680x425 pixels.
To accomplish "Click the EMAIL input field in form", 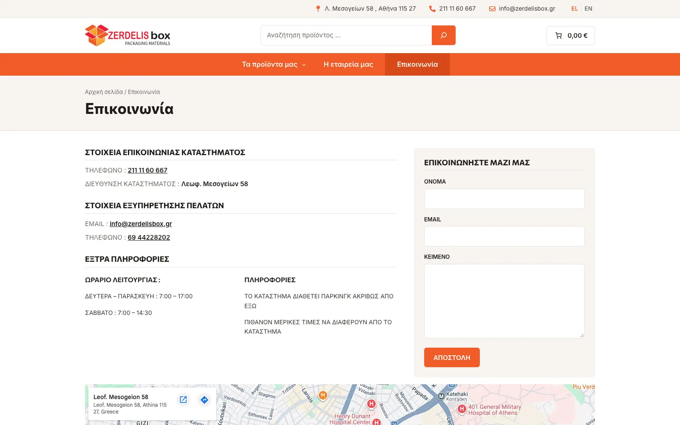I will coord(504,236).
